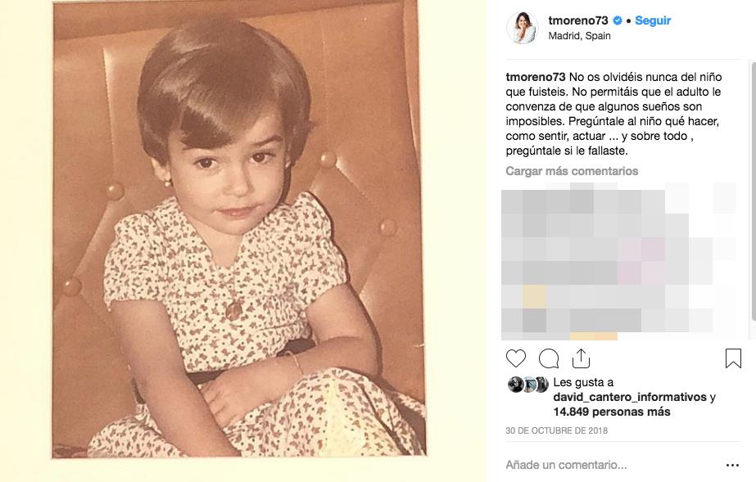Open the three-dot more options menu

[732, 465]
